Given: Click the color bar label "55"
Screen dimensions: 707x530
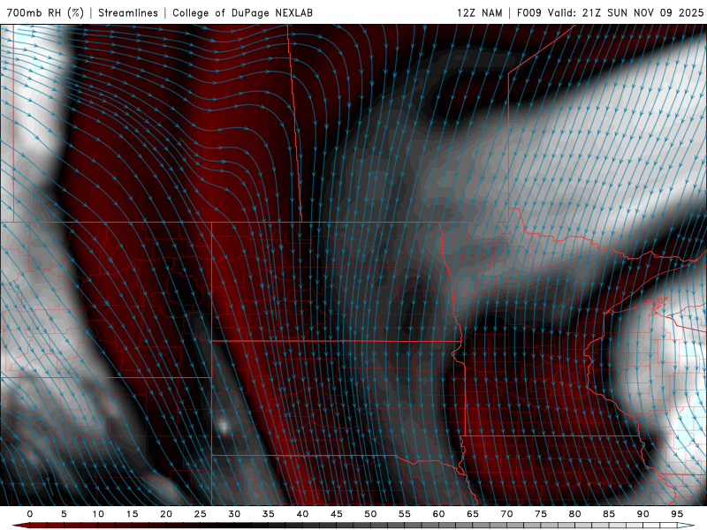Looking at the screenshot, I should [405, 514].
